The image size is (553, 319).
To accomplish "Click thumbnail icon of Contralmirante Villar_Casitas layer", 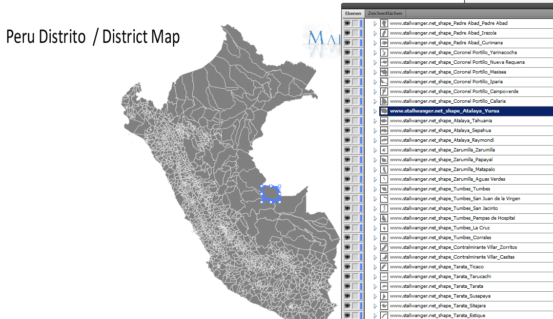I will point(384,257).
